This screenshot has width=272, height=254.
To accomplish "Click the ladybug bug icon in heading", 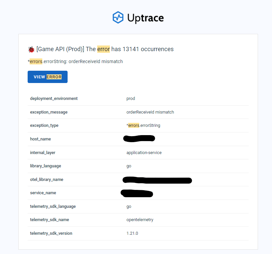I will click(x=31, y=49).
